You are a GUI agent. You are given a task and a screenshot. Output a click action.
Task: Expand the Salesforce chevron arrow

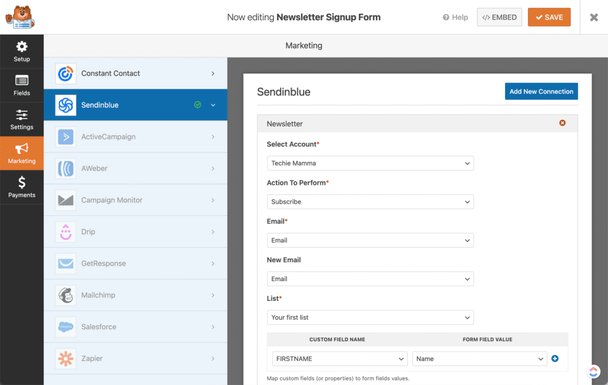213,327
